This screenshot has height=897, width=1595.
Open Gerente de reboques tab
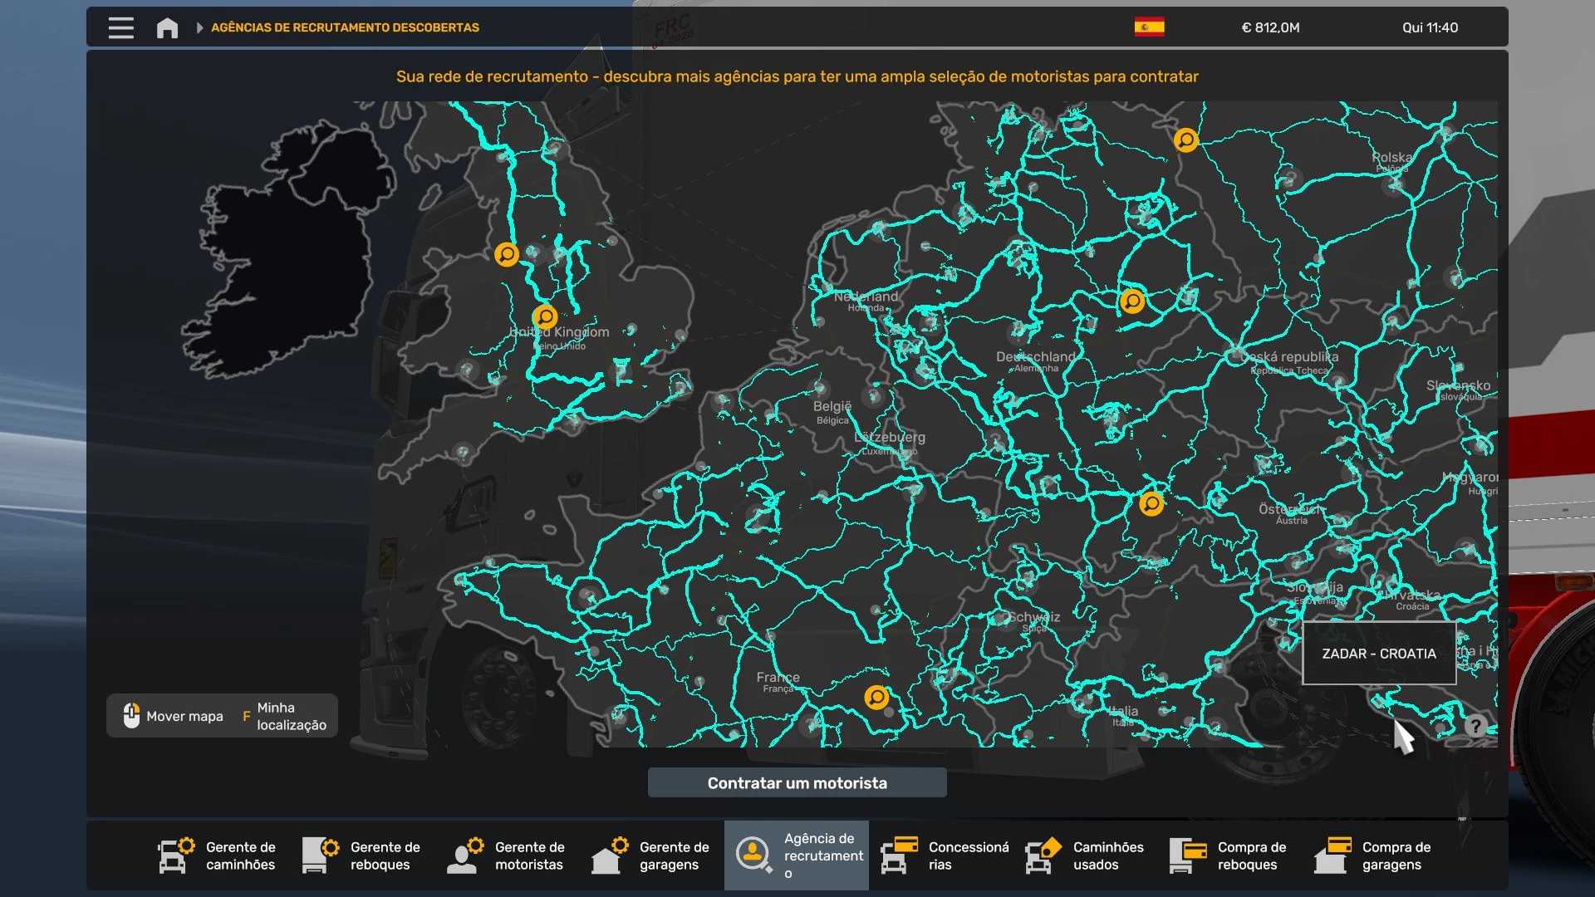click(362, 855)
